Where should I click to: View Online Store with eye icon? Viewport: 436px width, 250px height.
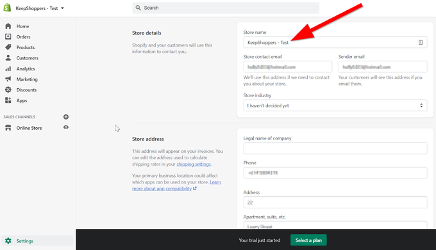[x=66, y=127]
